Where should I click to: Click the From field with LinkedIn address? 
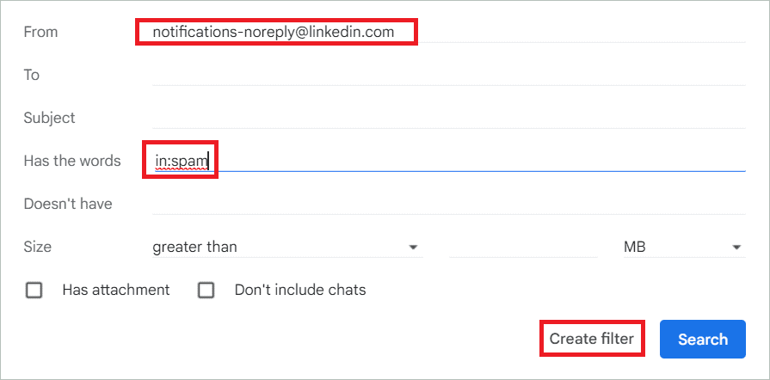pos(448,33)
